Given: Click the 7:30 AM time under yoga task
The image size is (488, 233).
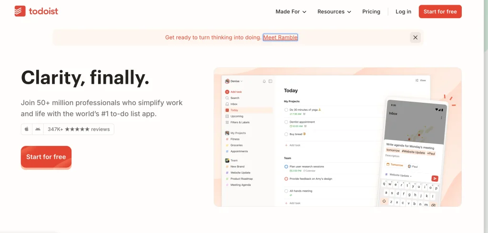Looking at the screenshot, I should 295,114.
